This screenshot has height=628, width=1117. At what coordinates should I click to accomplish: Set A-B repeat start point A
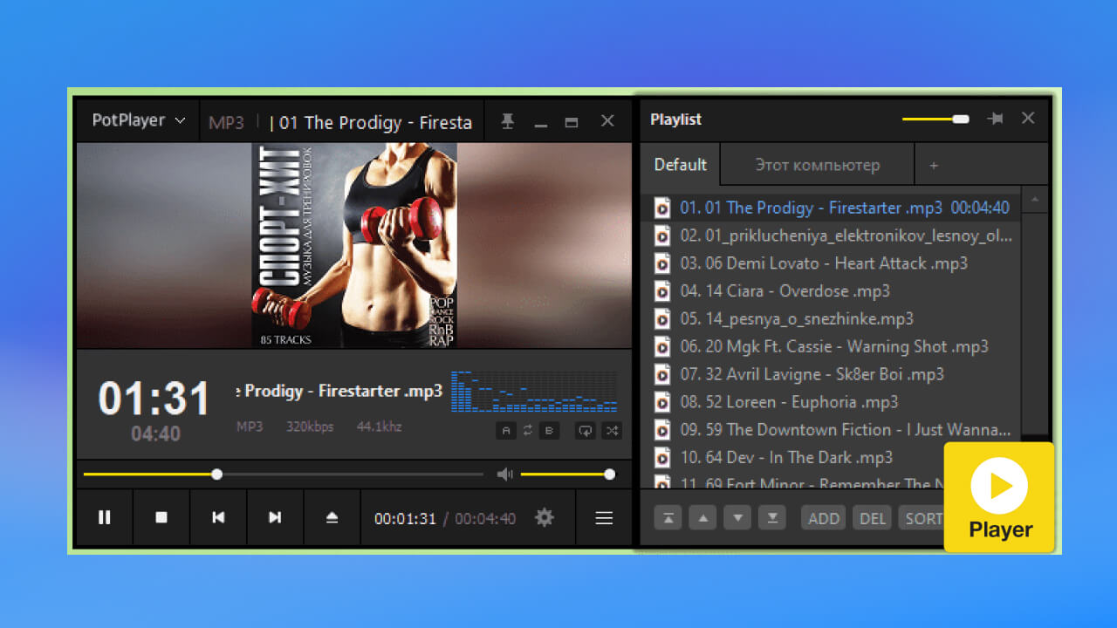(505, 430)
